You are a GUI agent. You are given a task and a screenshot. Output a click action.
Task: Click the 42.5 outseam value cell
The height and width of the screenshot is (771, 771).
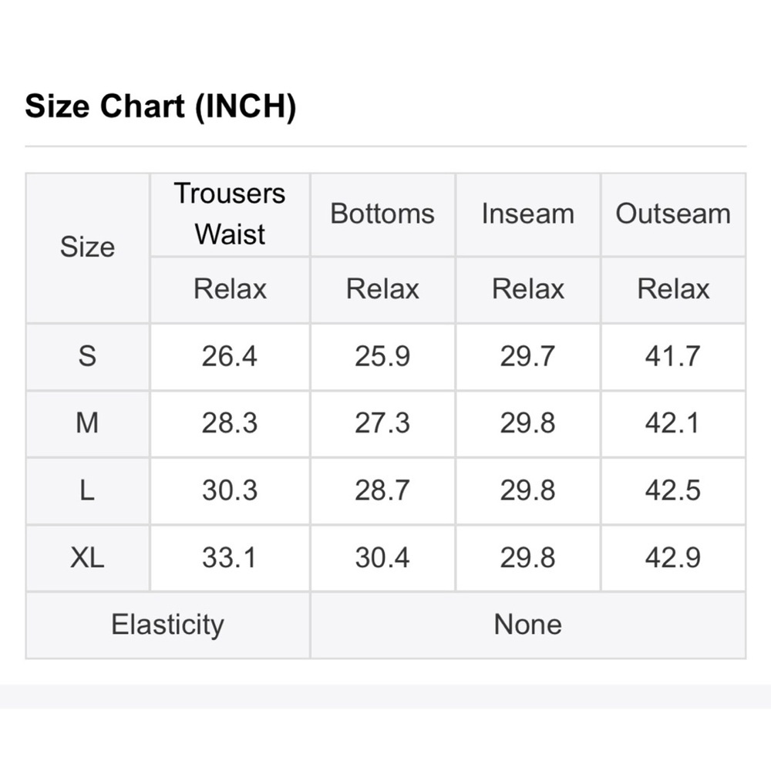click(x=673, y=491)
